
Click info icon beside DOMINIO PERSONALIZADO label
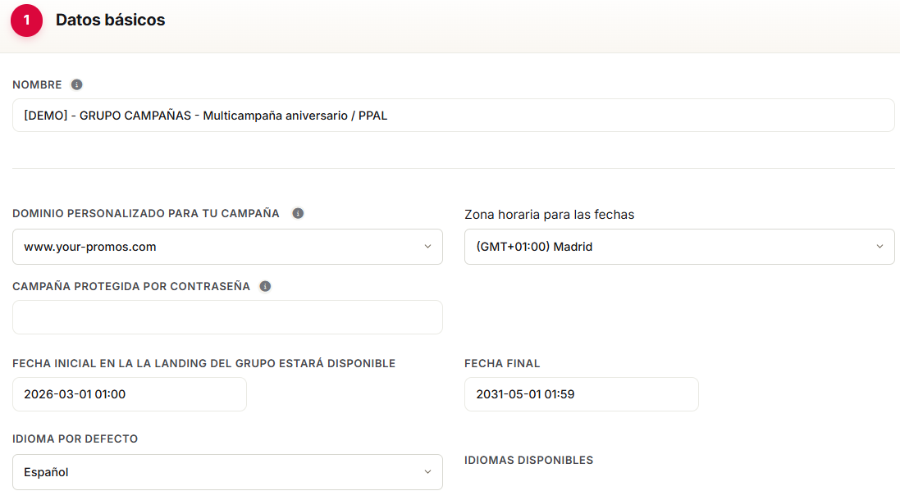pyautogui.click(x=298, y=213)
